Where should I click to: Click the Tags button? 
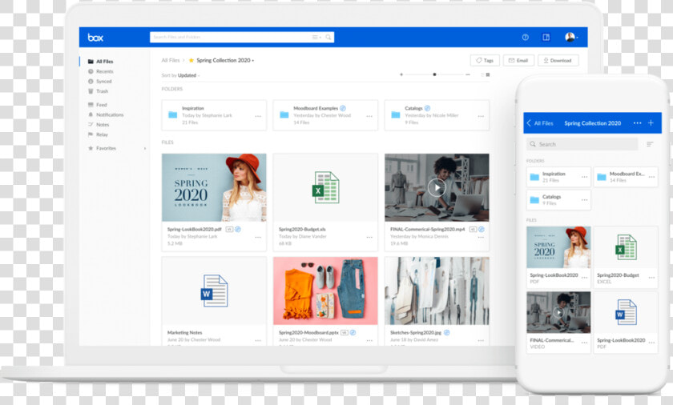[x=485, y=60]
